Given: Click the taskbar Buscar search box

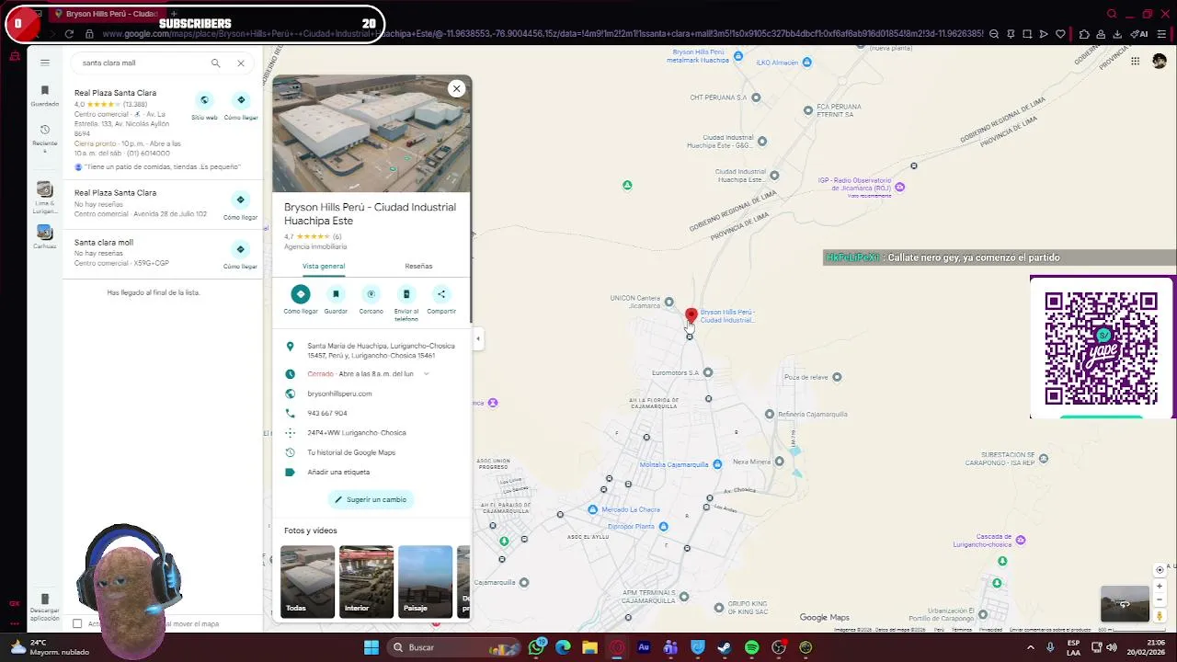Looking at the screenshot, I should (455, 647).
